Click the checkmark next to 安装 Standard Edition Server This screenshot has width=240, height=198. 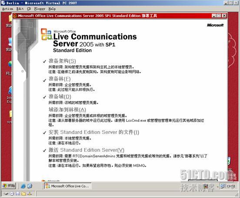point(44,133)
